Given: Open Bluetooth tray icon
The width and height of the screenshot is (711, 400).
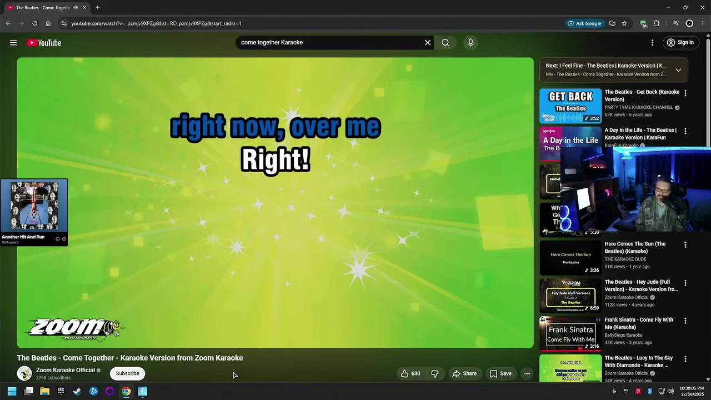Looking at the screenshot, I should (x=649, y=391).
